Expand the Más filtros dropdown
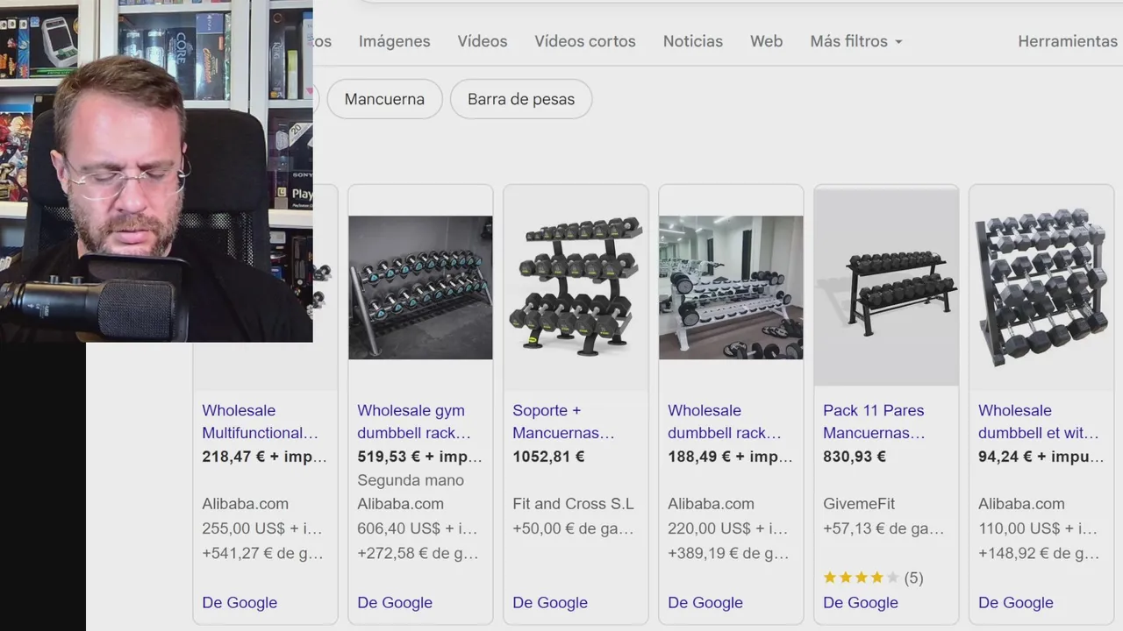The width and height of the screenshot is (1123, 631). [x=855, y=41]
